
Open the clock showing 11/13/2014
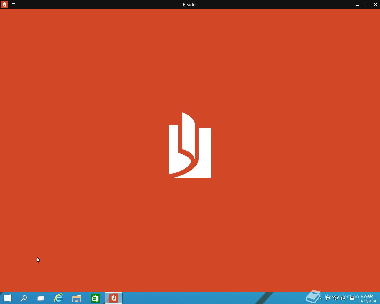click(x=367, y=298)
